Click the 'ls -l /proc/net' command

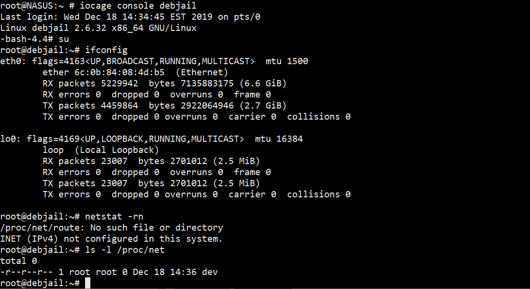(125, 250)
